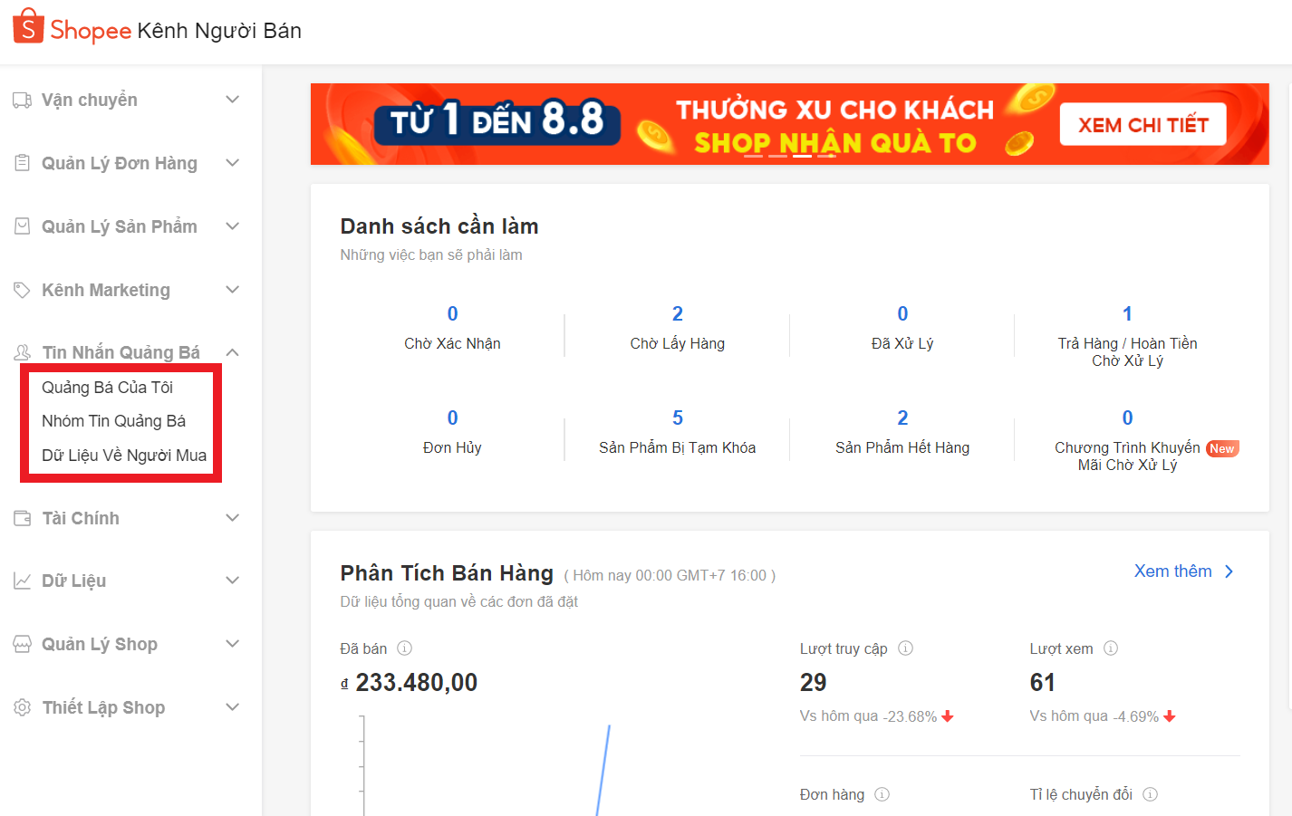Viewport: 1292px width, 816px height.
Task: Open Chờ Lấy Hàng pending orders count
Action: (677, 314)
